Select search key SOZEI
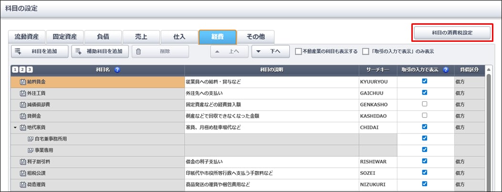Image resolution: width=502 pixels, height=192 pixels. coord(378,173)
